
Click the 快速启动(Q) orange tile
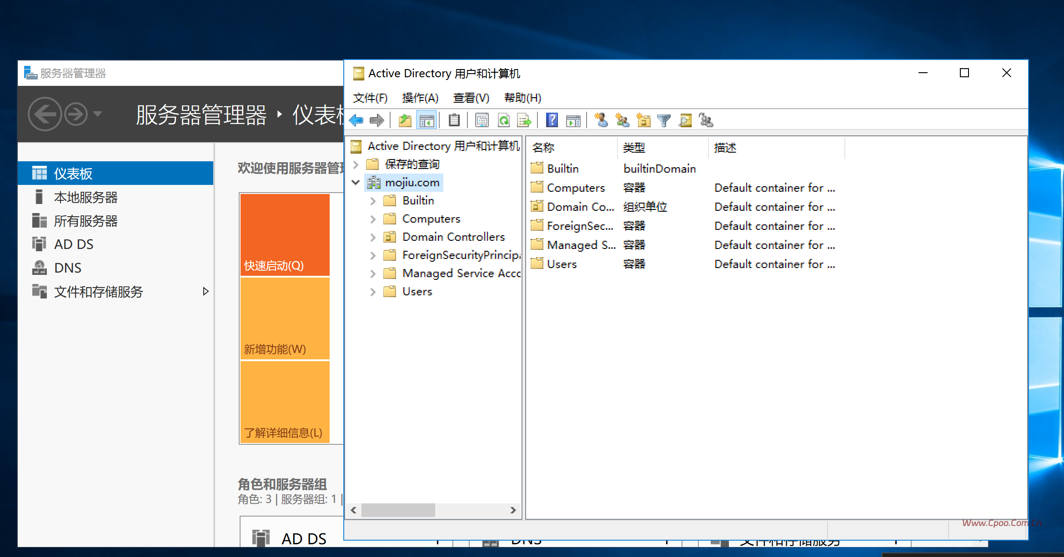point(285,235)
